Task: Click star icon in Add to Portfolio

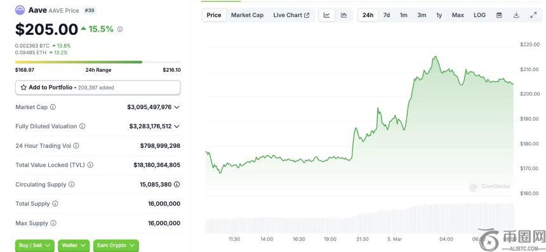Action: [x=23, y=88]
